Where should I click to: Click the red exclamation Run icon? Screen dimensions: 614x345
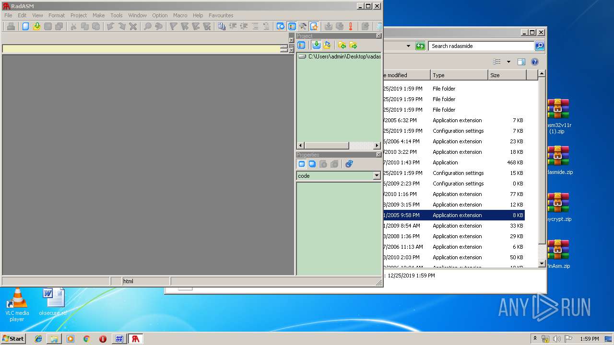click(x=351, y=26)
